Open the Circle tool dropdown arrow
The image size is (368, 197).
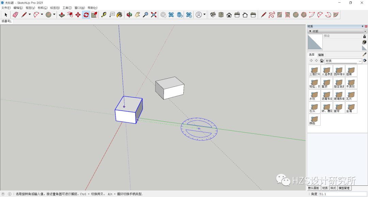pyautogui.click(x=55, y=15)
